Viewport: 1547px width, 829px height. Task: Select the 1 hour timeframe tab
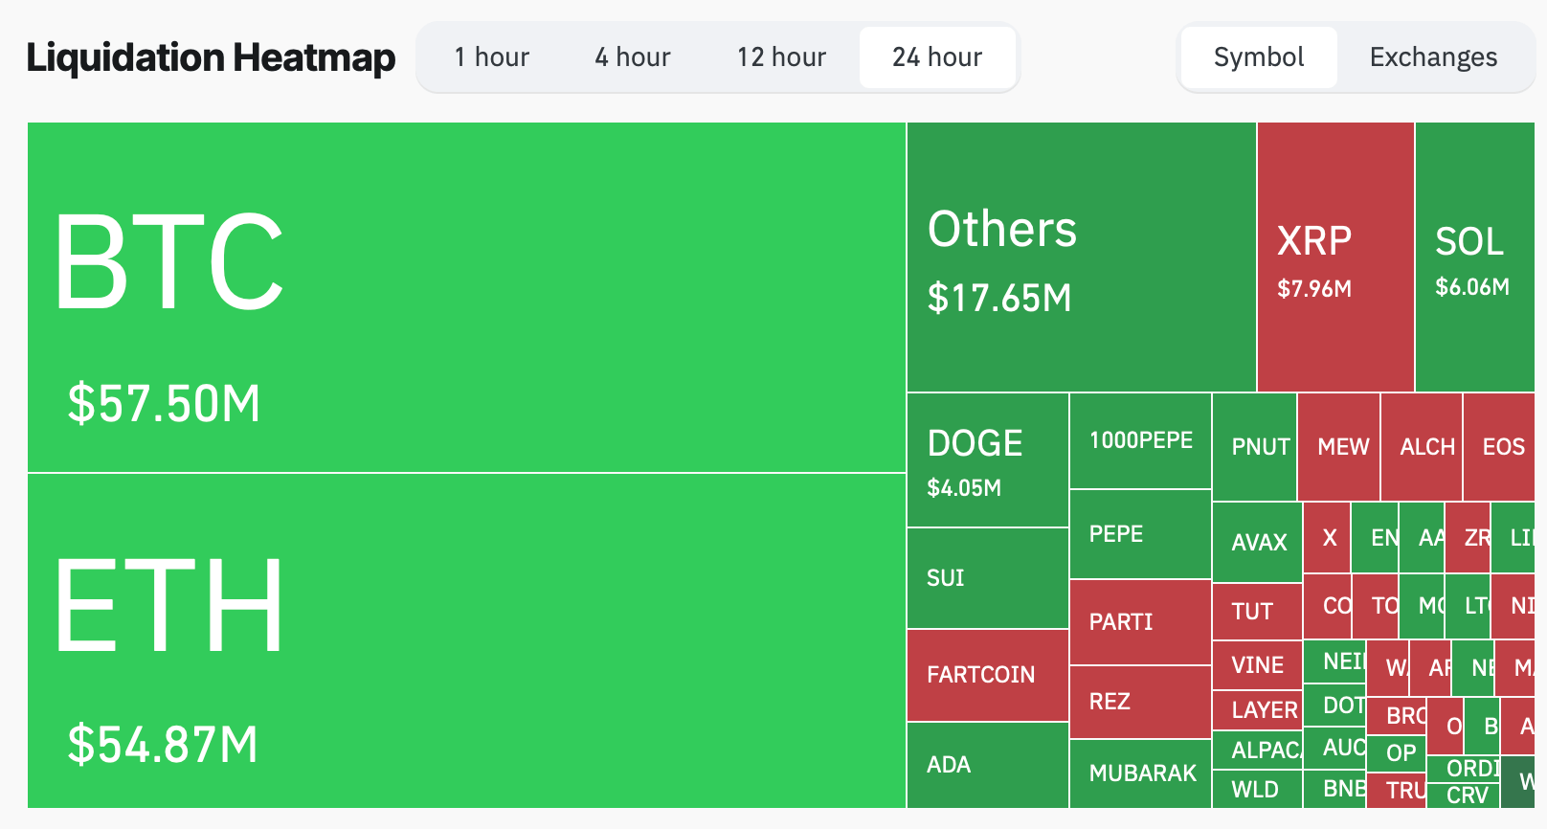coord(491,57)
